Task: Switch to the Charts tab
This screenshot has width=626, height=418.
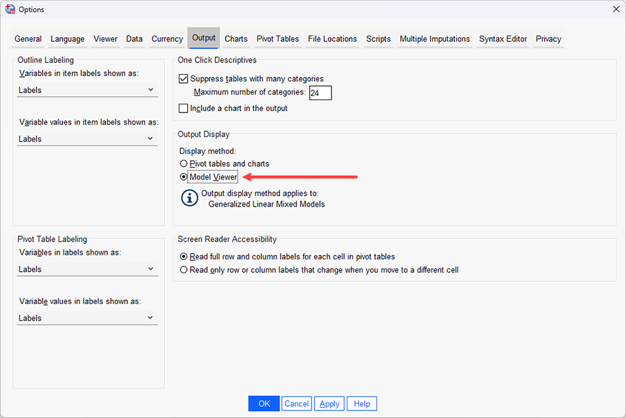Action: pos(236,39)
